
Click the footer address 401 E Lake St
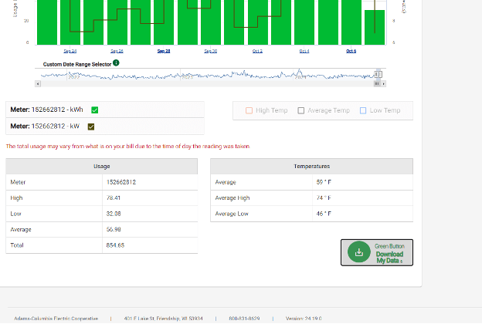click(x=163, y=319)
